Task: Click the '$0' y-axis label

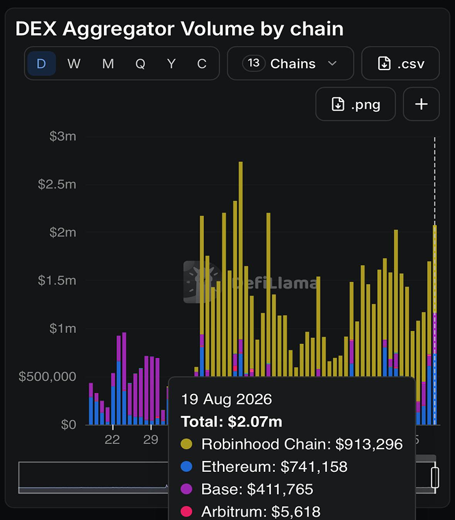Action: point(69,424)
